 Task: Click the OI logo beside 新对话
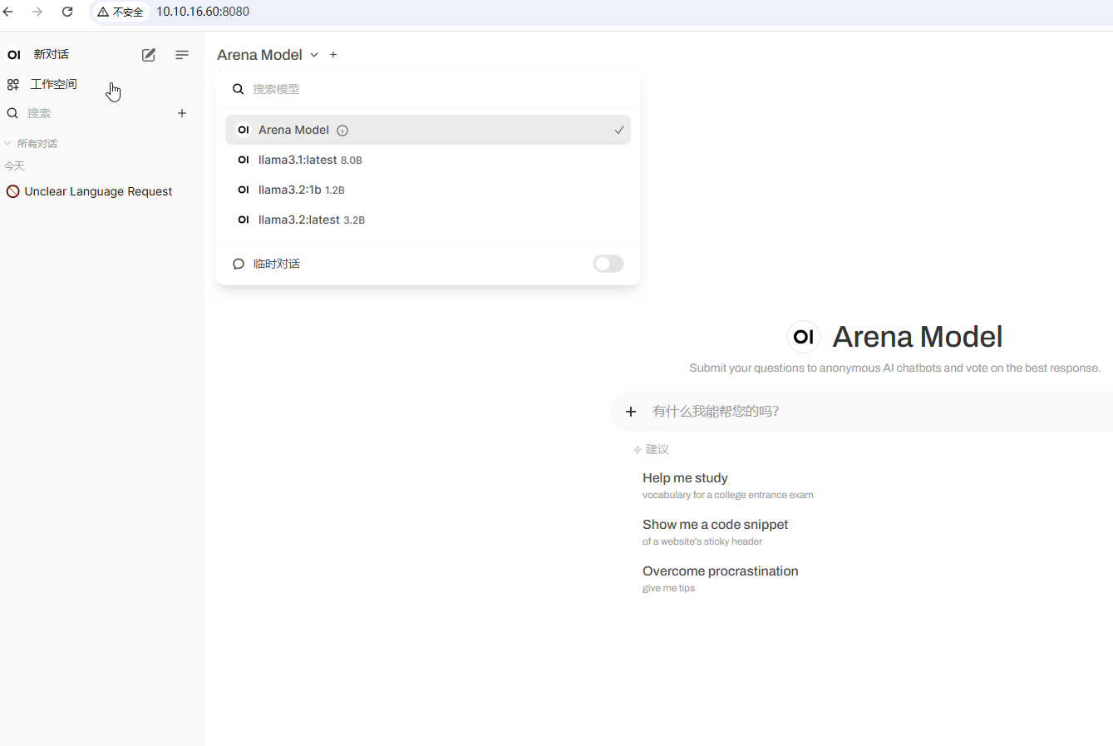14,55
